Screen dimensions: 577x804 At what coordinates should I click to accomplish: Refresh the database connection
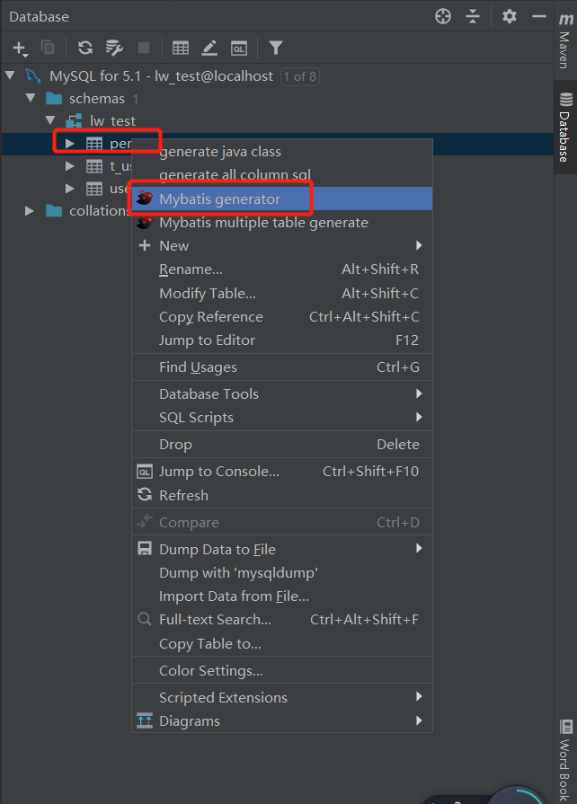[84, 48]
